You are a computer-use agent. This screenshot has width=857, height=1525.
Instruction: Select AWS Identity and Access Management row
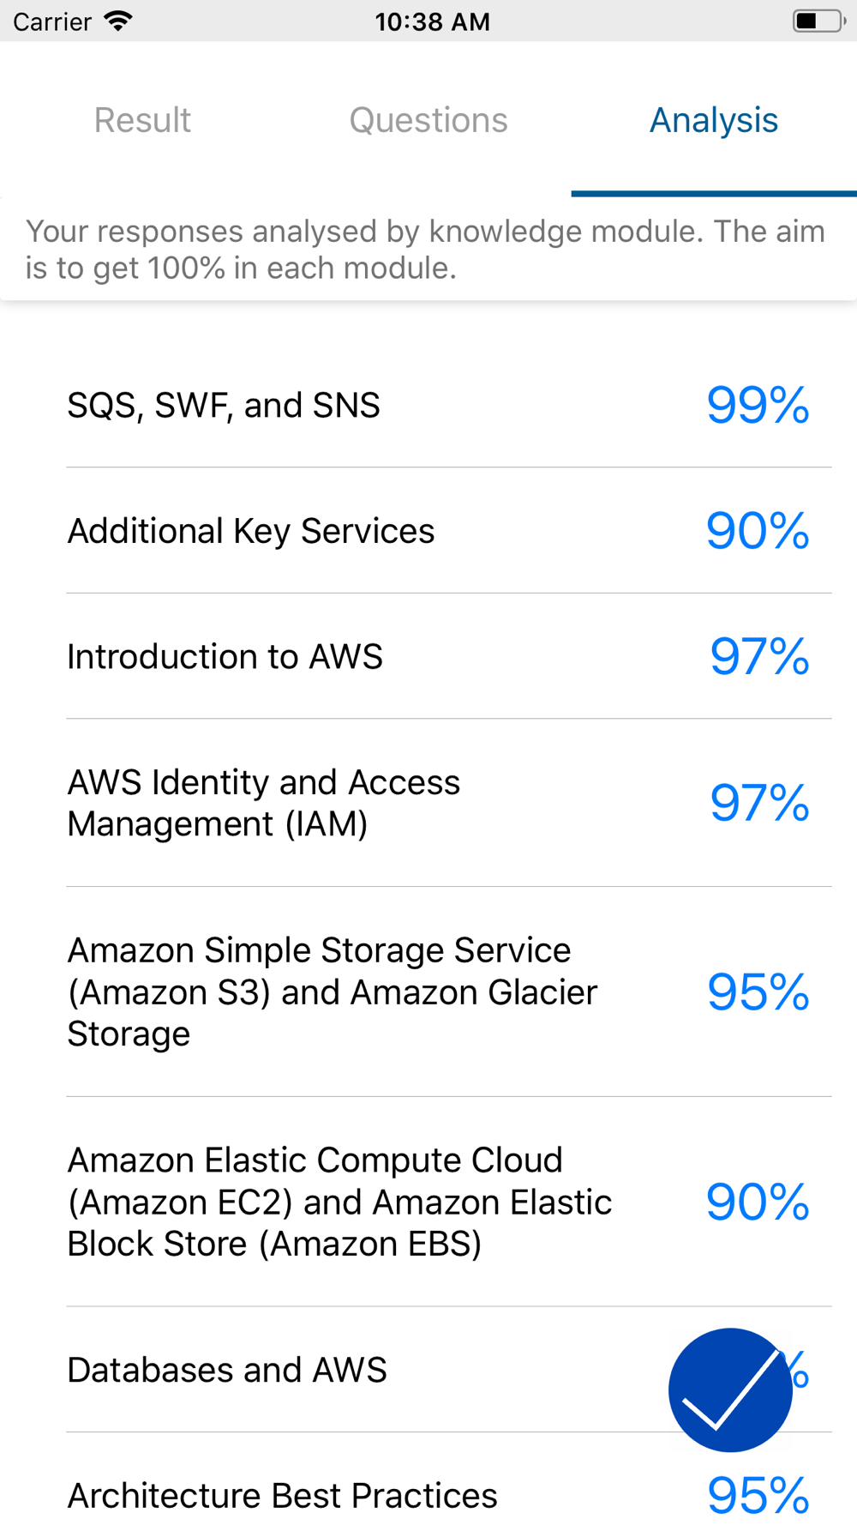[x=428, y=803]
